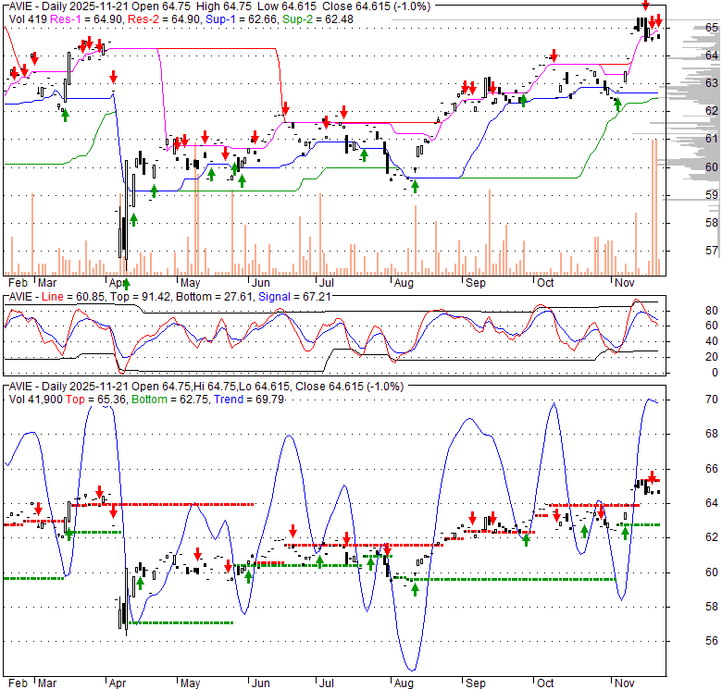Click the 65 price label on the top chart axis
This screenshot has width=722, height=689.
[x=711, y=28]
